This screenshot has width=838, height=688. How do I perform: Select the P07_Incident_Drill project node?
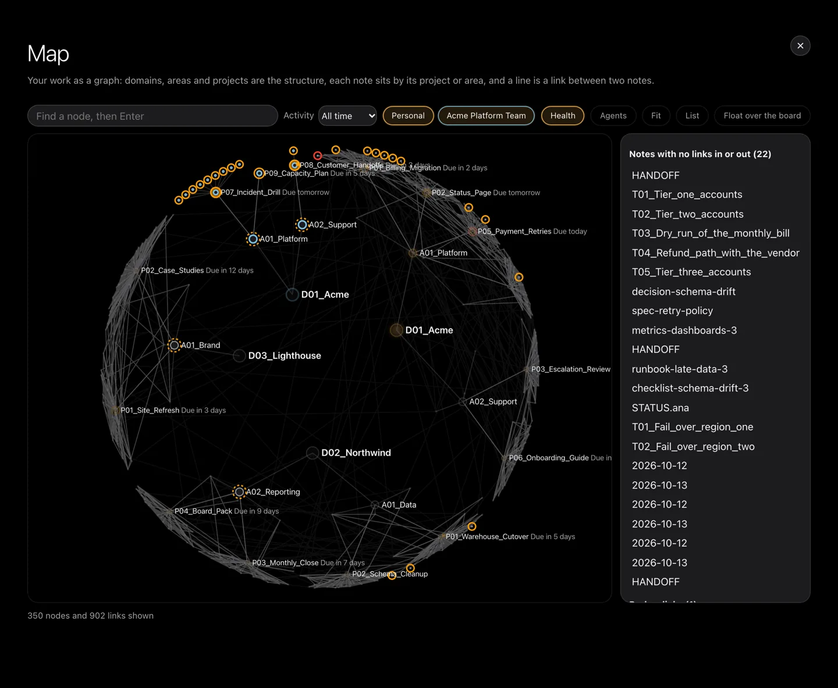point(216,193)
